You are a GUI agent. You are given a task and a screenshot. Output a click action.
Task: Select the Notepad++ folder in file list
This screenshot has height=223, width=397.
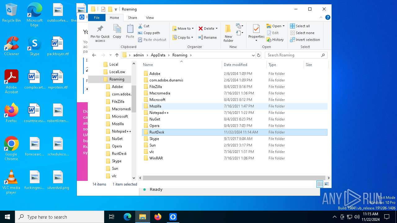tap(234, 113)
